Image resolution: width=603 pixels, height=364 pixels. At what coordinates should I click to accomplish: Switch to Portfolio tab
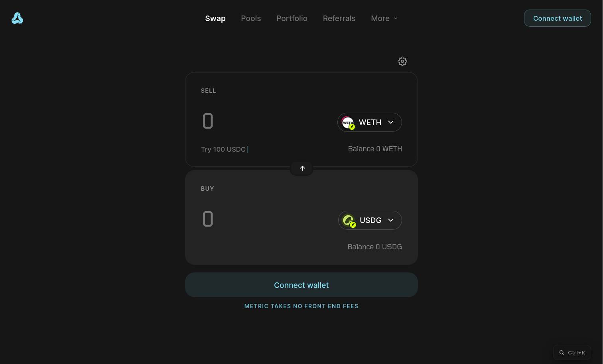coord(292,18)
